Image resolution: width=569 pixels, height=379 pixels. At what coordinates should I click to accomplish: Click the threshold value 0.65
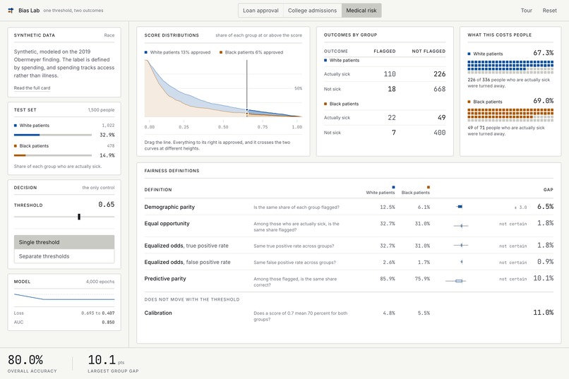click(x=107, y=205)
